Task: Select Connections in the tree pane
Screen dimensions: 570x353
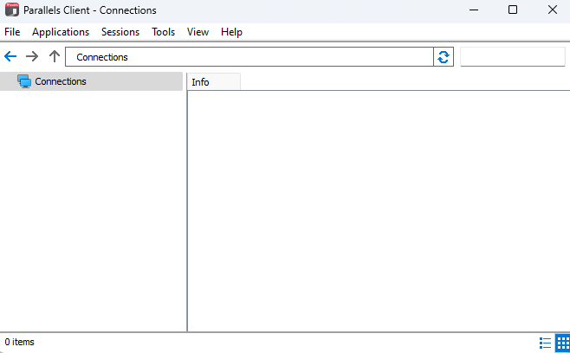Action: coord(91,81)
